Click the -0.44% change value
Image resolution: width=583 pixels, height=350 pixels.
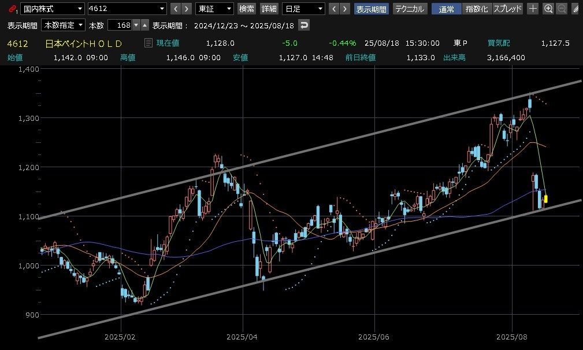coord(343,43)
